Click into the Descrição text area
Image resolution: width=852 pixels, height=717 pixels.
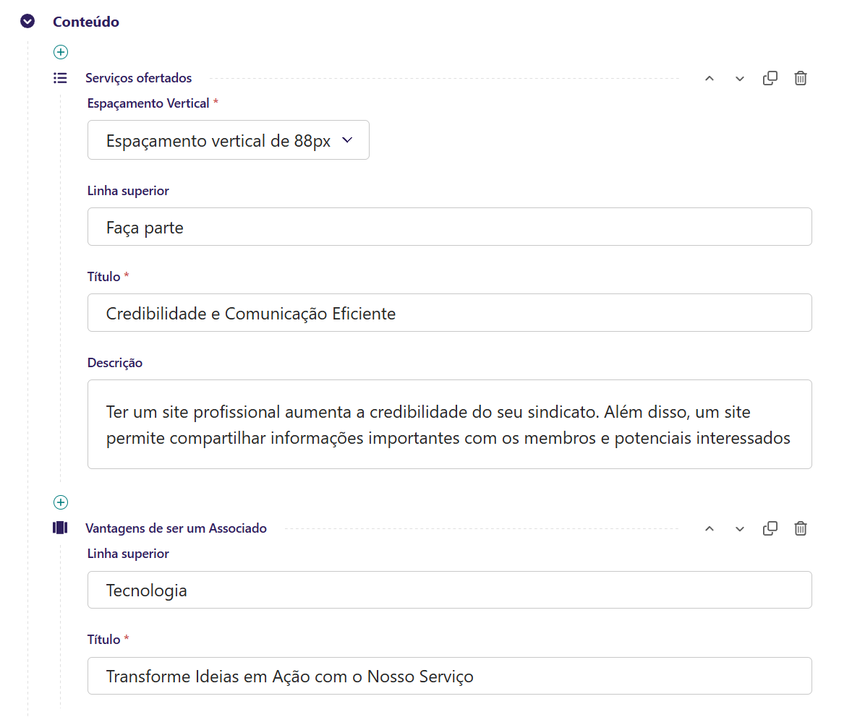click(449, 424)
